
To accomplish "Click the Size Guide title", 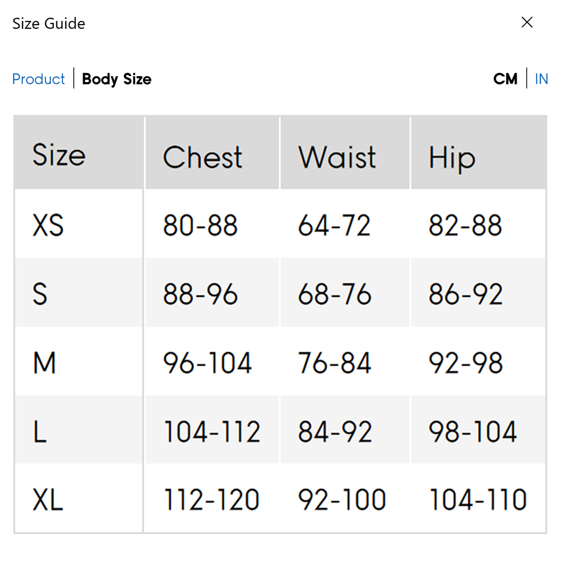I will click(x=48, y=24).
